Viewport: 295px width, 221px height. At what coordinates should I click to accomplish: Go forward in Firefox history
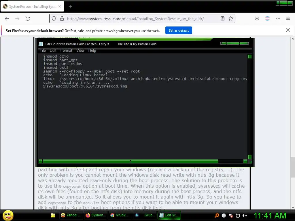coord(17,19)
